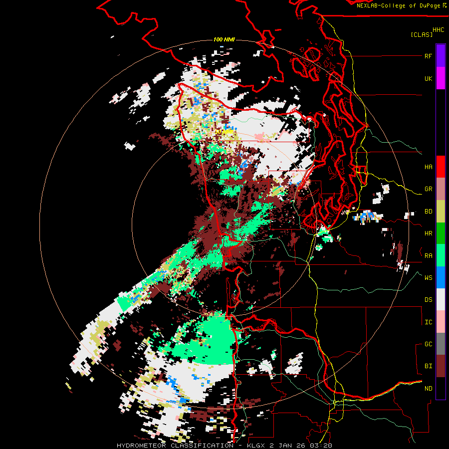Select the 'BI' legend label text
The image size is (449, 449).
pos(428,366)
